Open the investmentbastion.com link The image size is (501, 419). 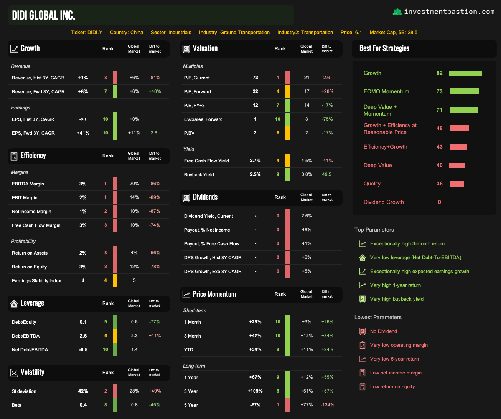tap(449, 12)
